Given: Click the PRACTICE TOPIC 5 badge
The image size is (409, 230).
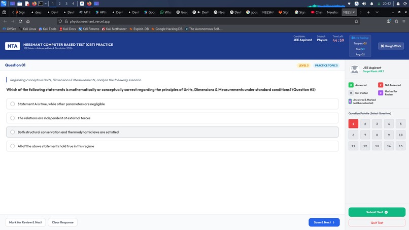Looking at the screenshot, I should [x=326, y=65].
